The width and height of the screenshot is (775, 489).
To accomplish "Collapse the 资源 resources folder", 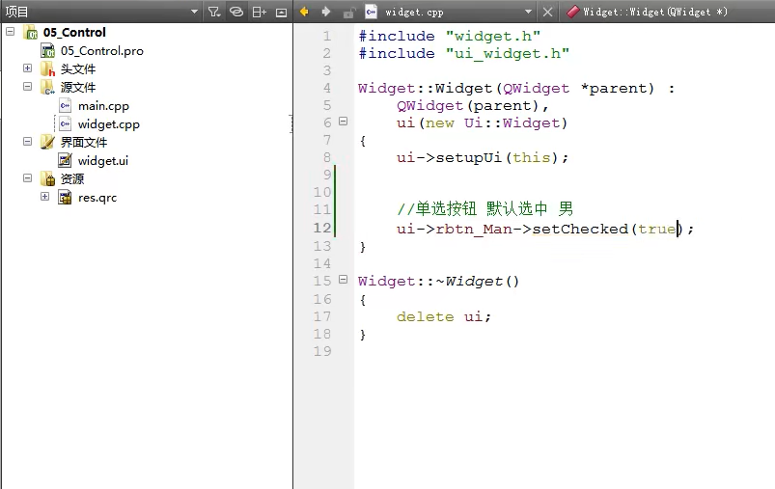I will pyautogui.click(x=28, y=178).
